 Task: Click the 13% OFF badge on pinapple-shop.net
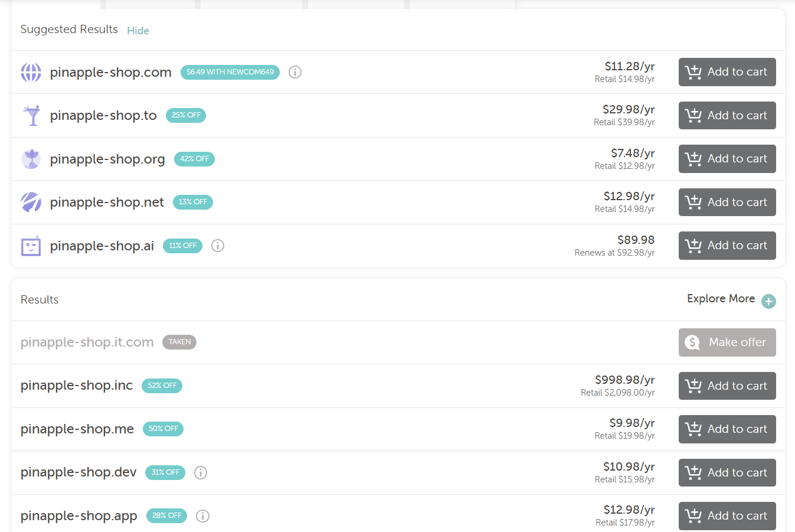click(193, 202)
